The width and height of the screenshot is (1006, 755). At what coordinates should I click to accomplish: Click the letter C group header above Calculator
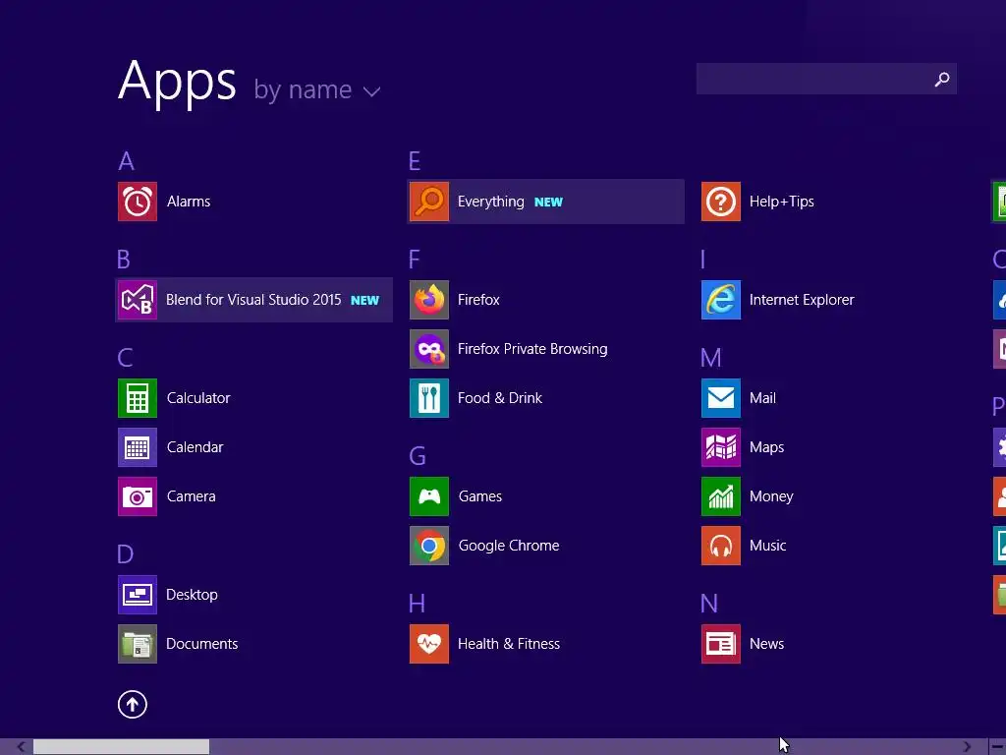click(125, 358)
